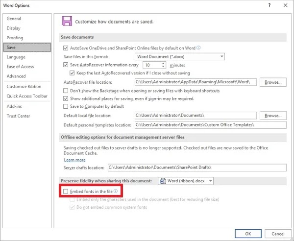
Task: Enable Don't show the Backstage checkbox
Action: [x=66, y=91]
